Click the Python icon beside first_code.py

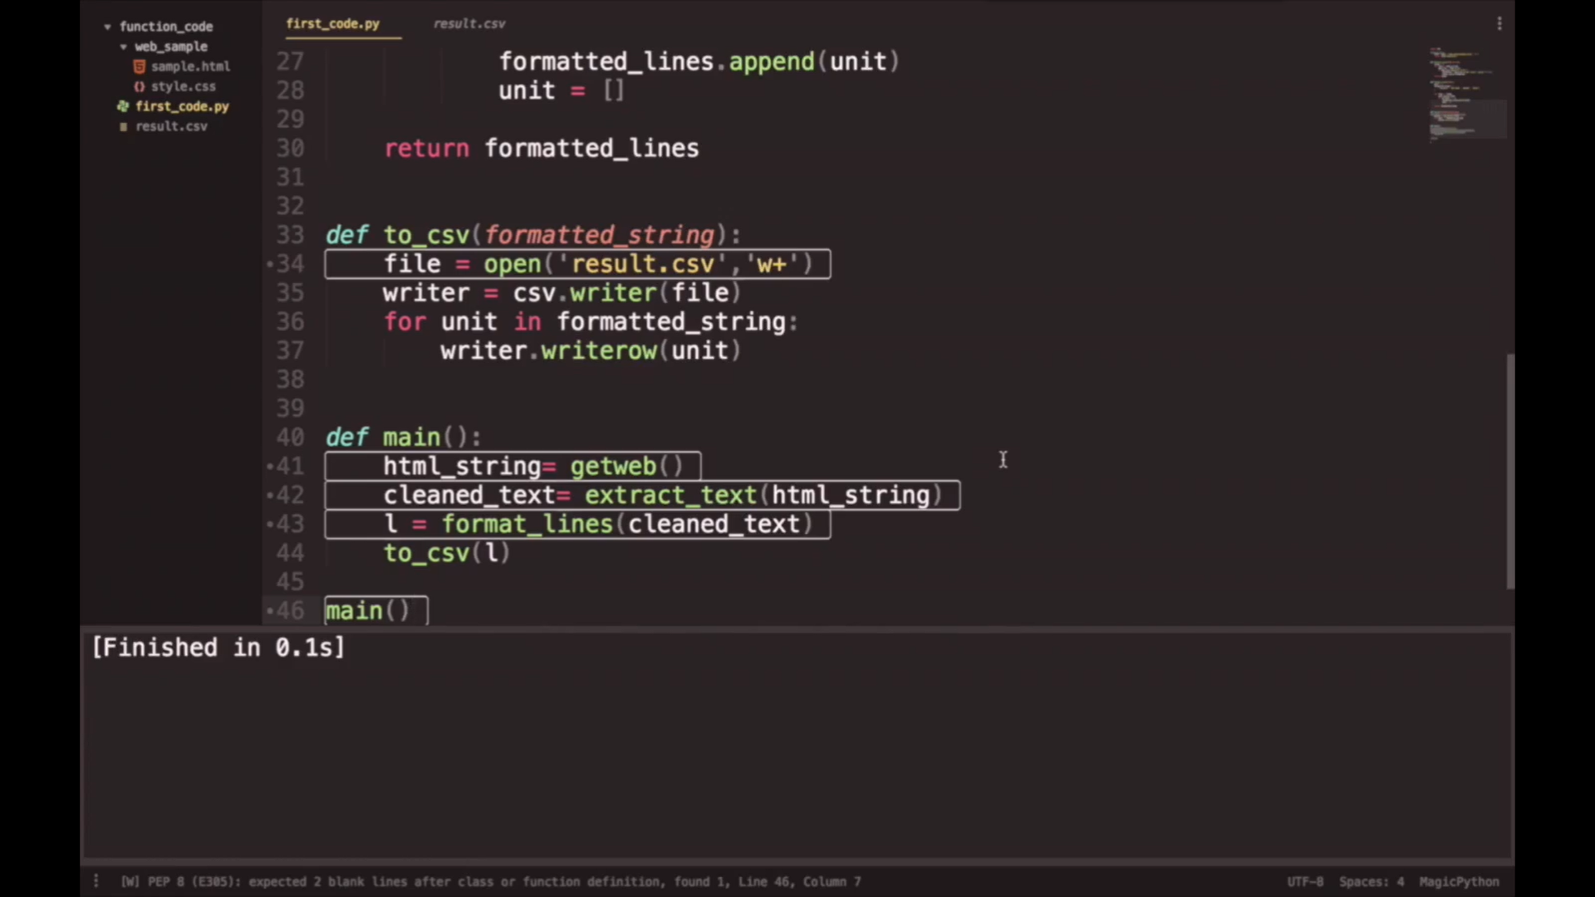[x=123, y=106]
